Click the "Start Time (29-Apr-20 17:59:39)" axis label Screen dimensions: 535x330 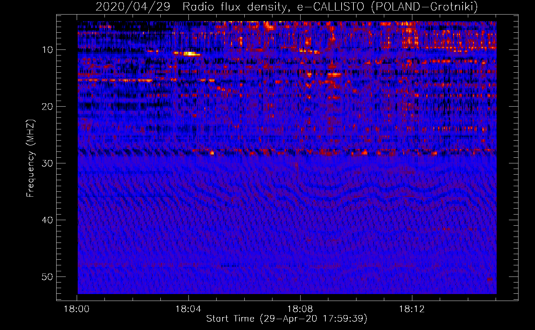click(287, 319)
